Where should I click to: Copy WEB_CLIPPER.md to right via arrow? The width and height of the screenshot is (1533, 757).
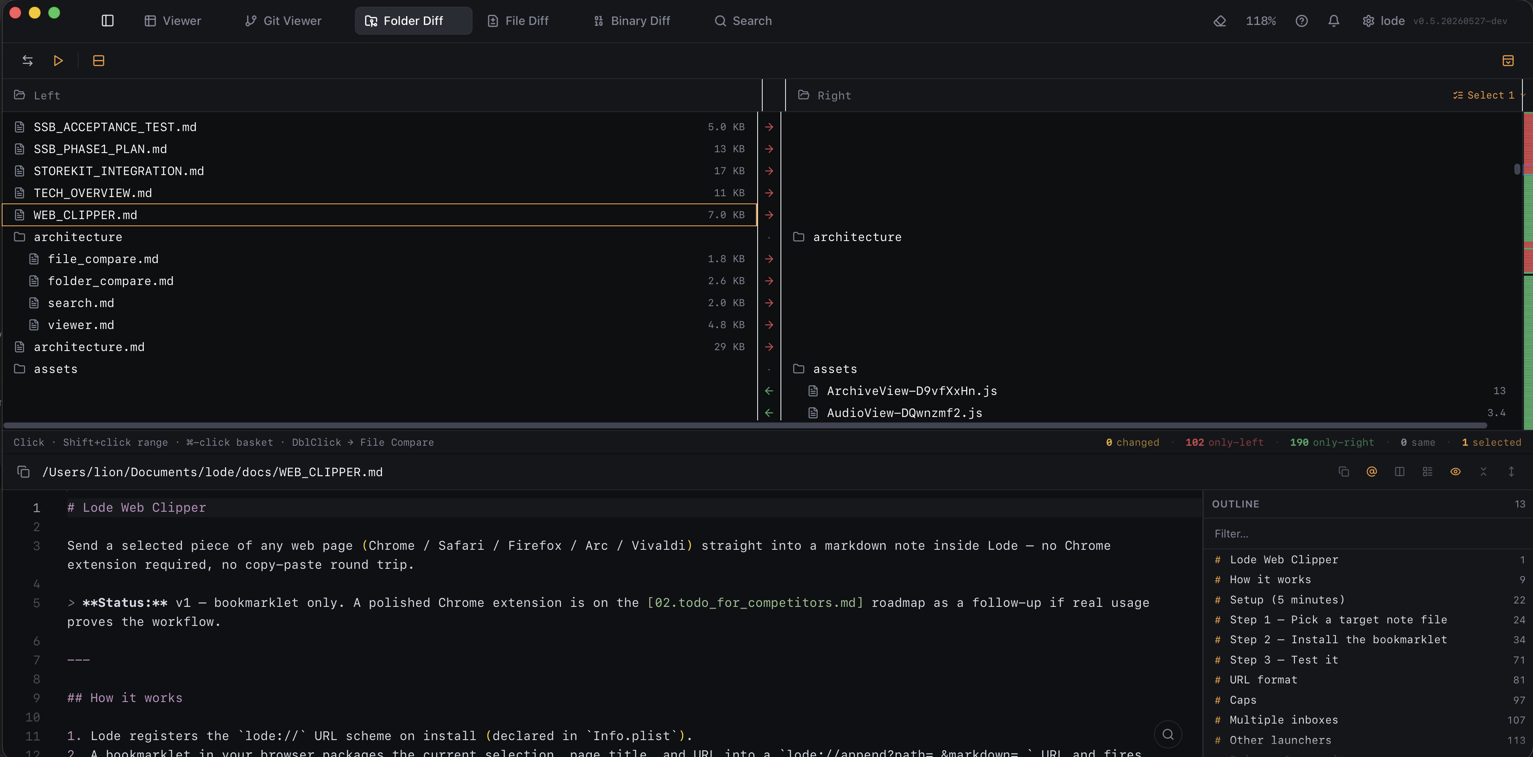[x=769, y=215]
